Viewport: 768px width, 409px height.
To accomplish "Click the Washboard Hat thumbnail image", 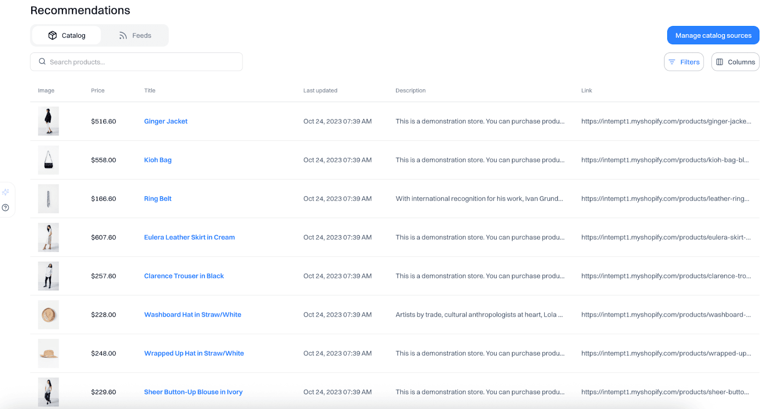I will [x=48, y=314].
